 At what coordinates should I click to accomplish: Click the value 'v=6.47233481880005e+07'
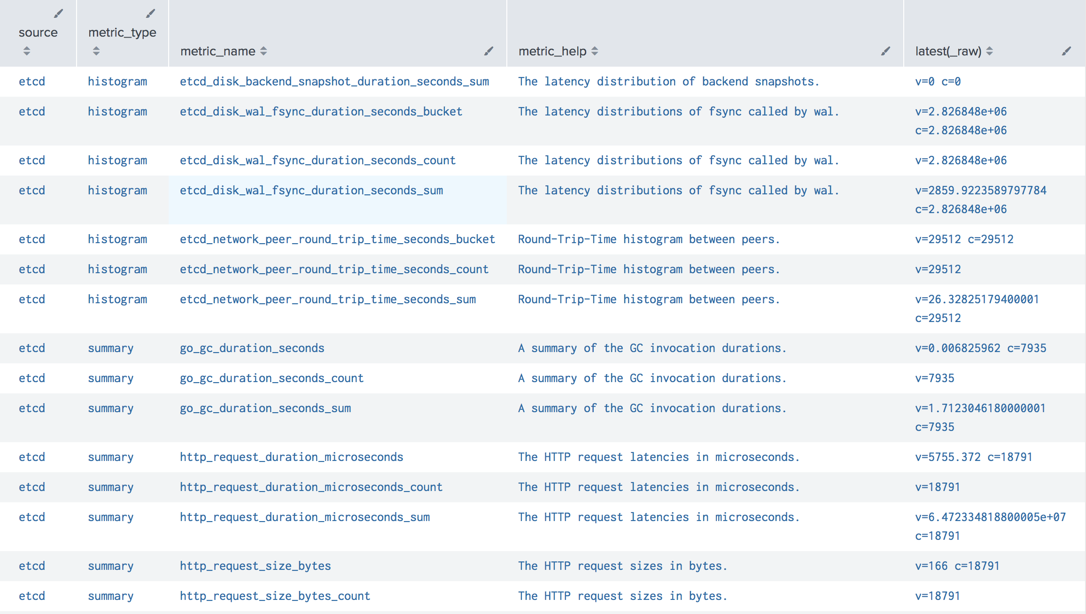991,517
